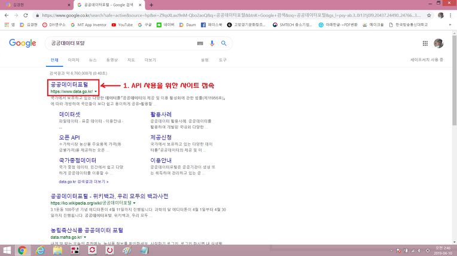Start voice search with the microphone icon

212,43
